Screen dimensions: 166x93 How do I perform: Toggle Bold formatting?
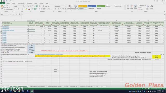pos(15,9)
